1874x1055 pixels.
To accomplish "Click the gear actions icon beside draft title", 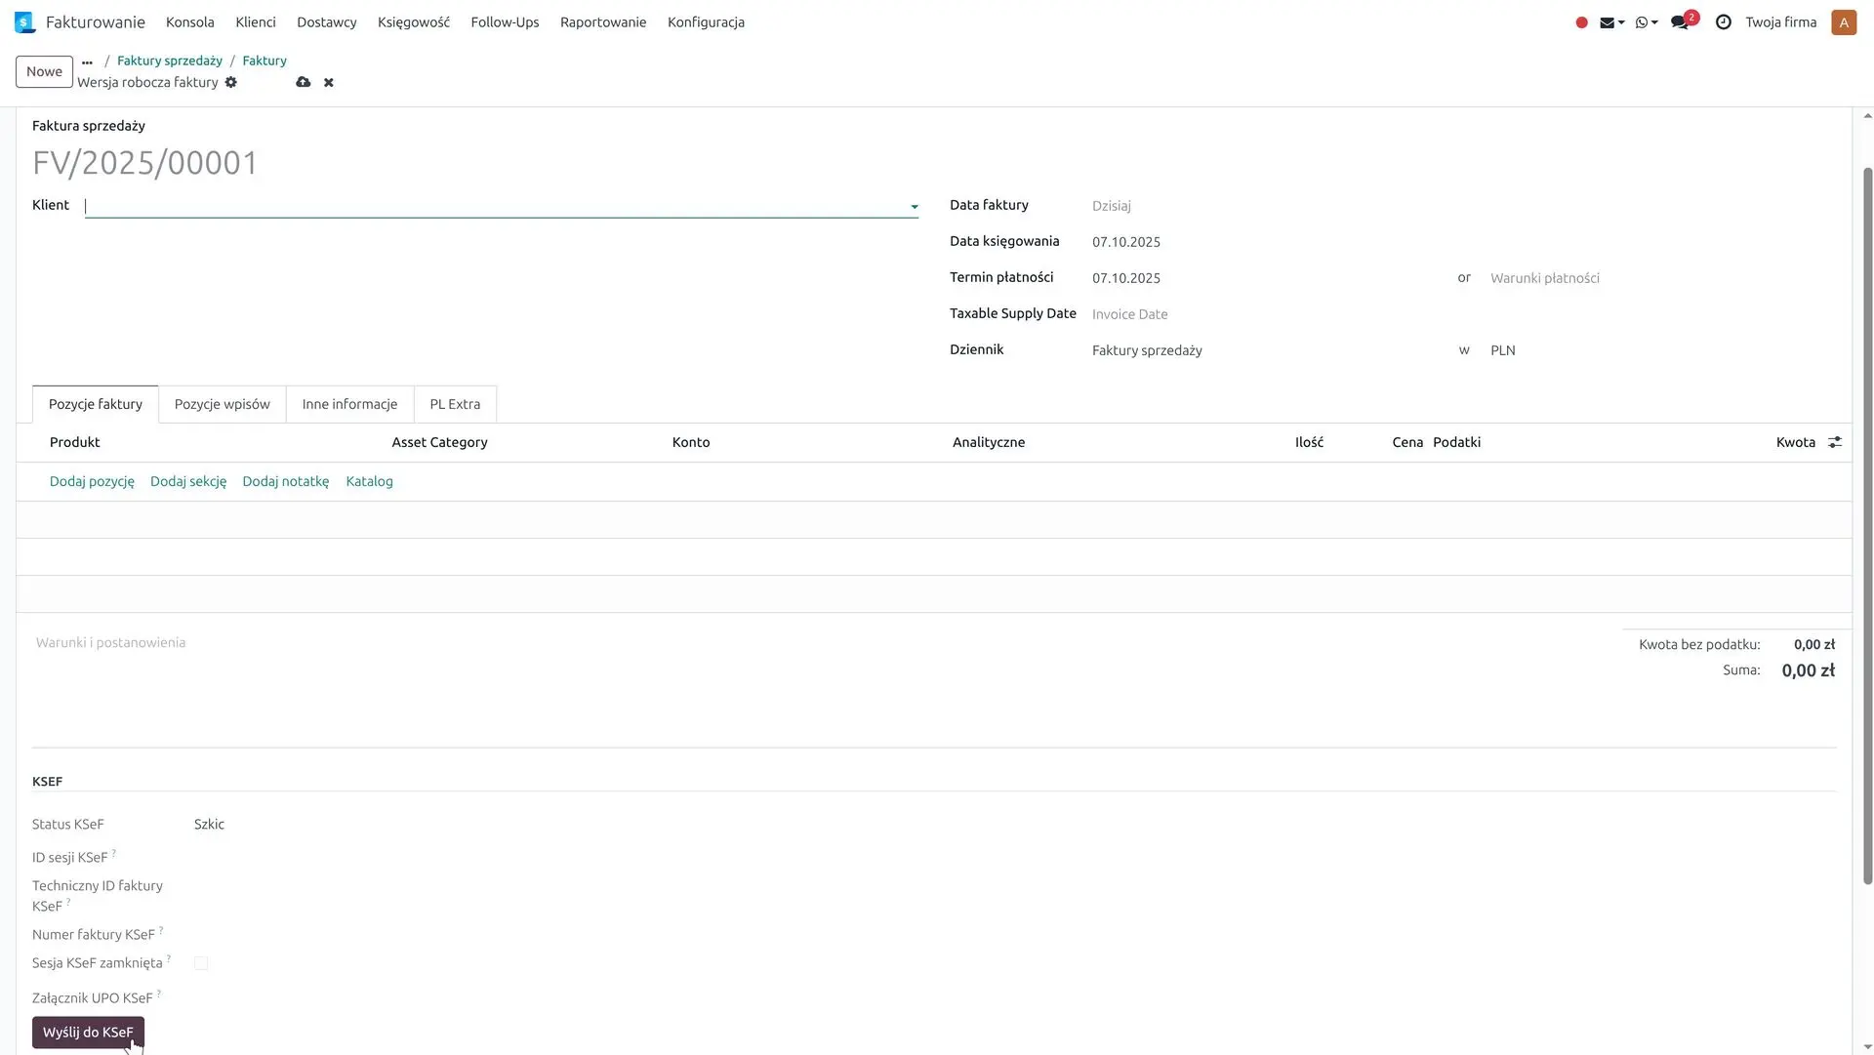I will 231,83.
